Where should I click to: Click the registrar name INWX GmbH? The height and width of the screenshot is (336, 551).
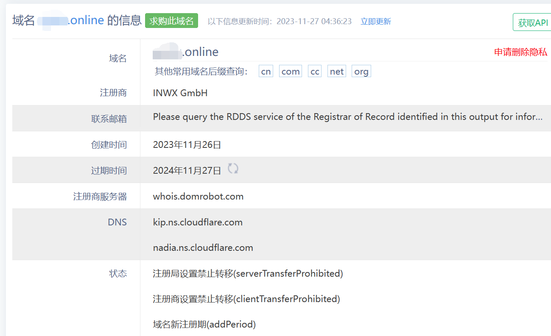[180, 93]
